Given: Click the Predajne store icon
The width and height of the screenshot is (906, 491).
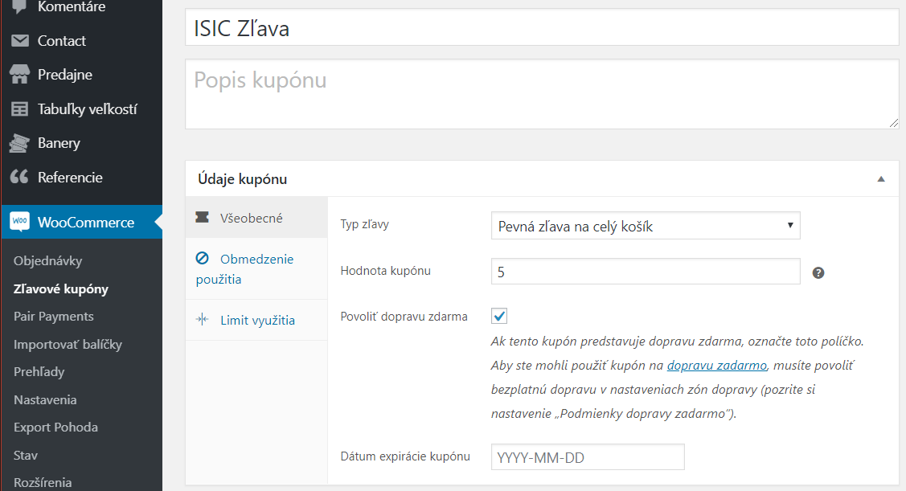Looking at the screenshot, I should pyautogui.click(x=20, y=75).
